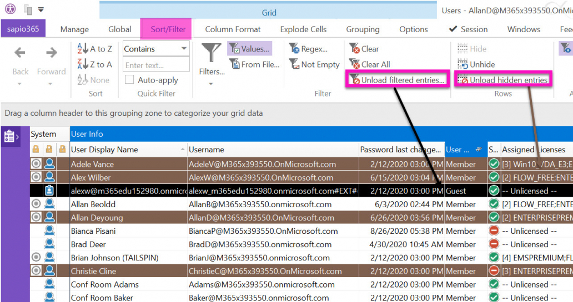The height and width of the screenshot is (302, 573).
Task: Switch to the Column Format tab
Action: pos(233,29)
